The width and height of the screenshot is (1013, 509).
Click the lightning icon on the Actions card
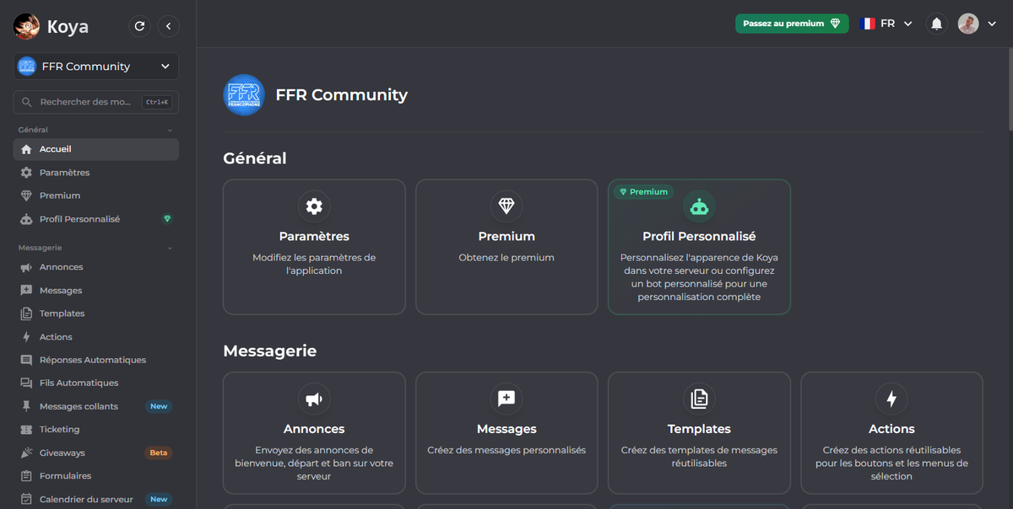(x=891, y=399)
